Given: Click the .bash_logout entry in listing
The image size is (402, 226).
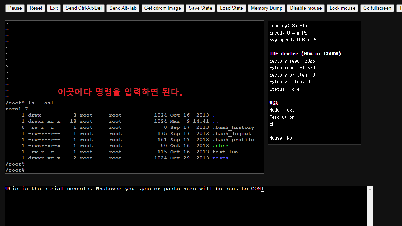Looking at the screenshot, I should click(232, 134).
